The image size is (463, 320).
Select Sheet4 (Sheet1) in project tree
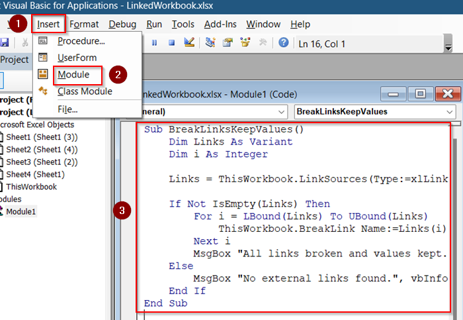pyautogui.click(x=35, y=174)
